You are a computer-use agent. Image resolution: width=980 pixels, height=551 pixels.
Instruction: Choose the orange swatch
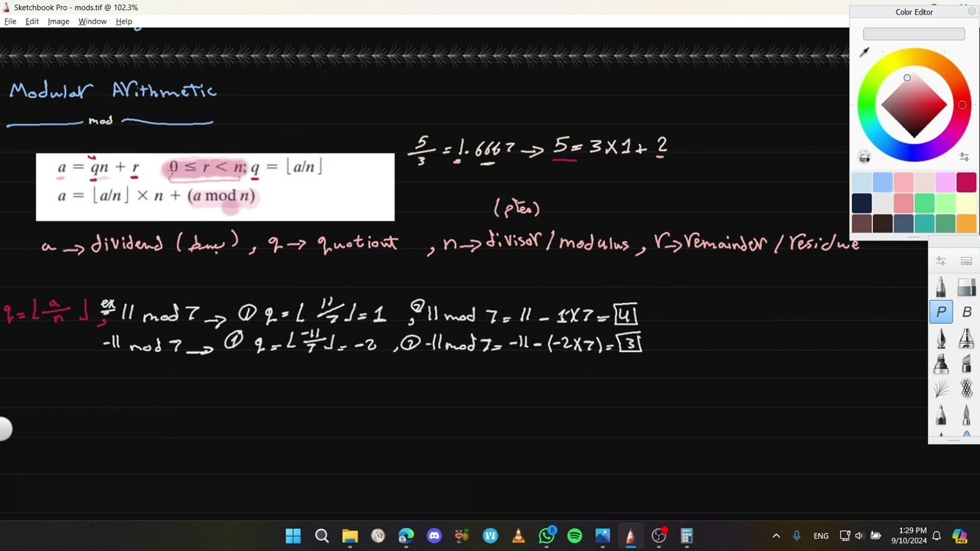[966, 223]
